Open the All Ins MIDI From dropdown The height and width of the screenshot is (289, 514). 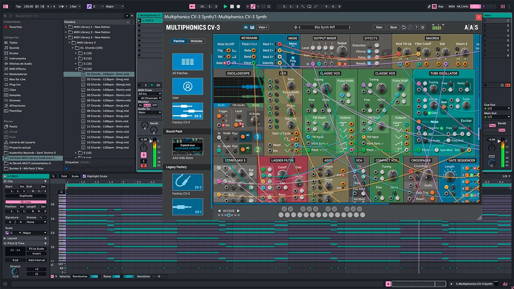pyautogui.click(x=149, y=93)
